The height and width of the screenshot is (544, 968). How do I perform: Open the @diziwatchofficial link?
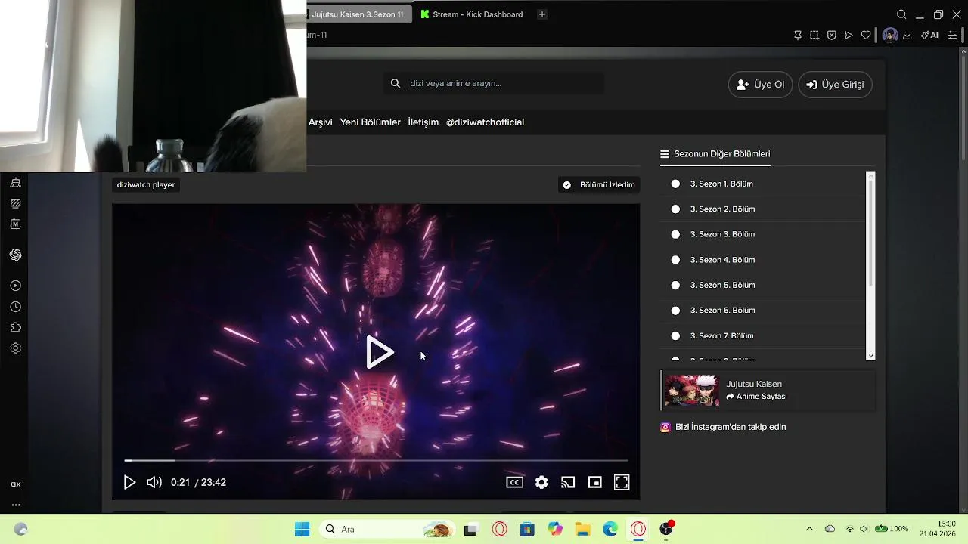pos(485,122)
